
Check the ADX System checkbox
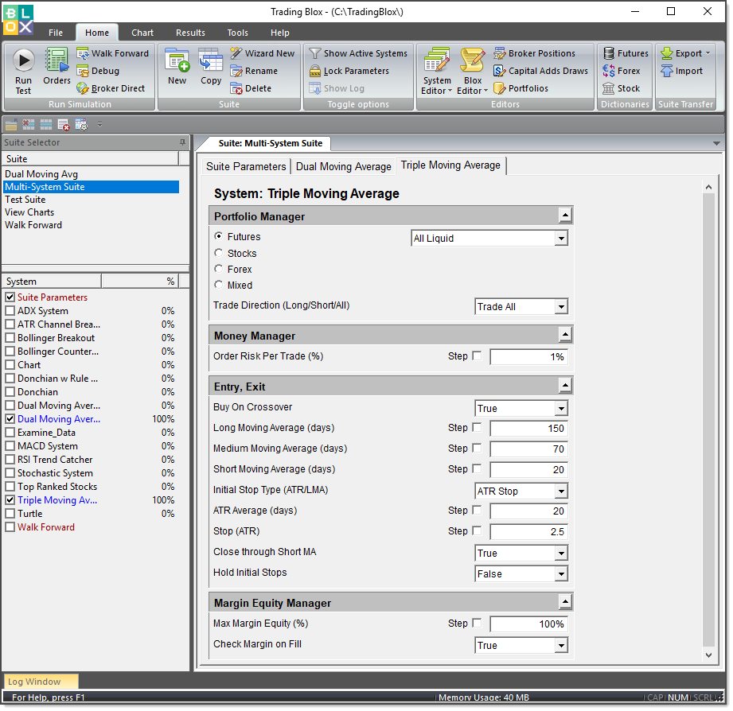pyautogui.click(x=10, y=311)
